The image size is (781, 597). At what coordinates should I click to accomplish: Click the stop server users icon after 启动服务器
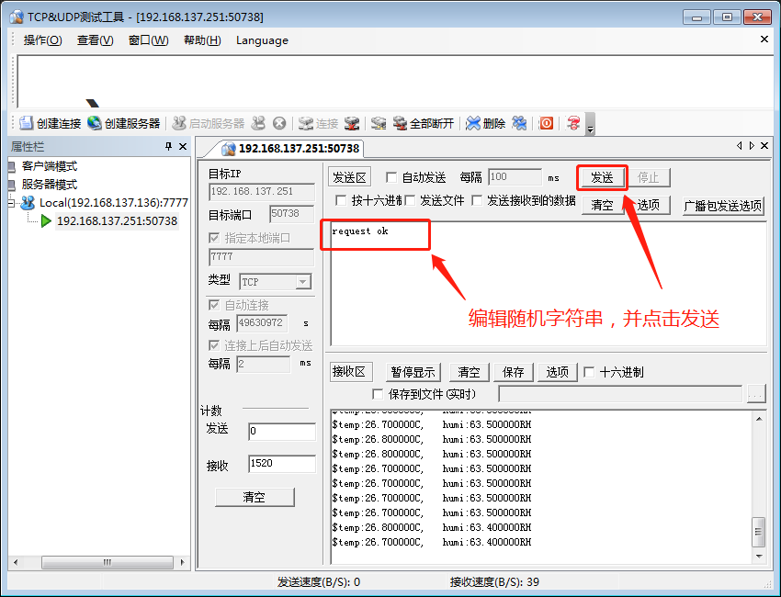pyautogui.click(x=258, y=122)
